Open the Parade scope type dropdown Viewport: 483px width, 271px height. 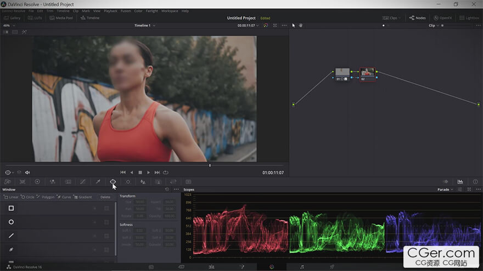(445, 189)
